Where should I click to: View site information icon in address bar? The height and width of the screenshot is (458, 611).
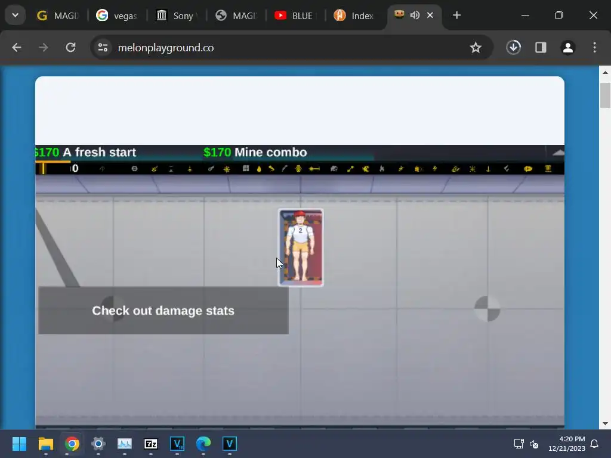103,48
